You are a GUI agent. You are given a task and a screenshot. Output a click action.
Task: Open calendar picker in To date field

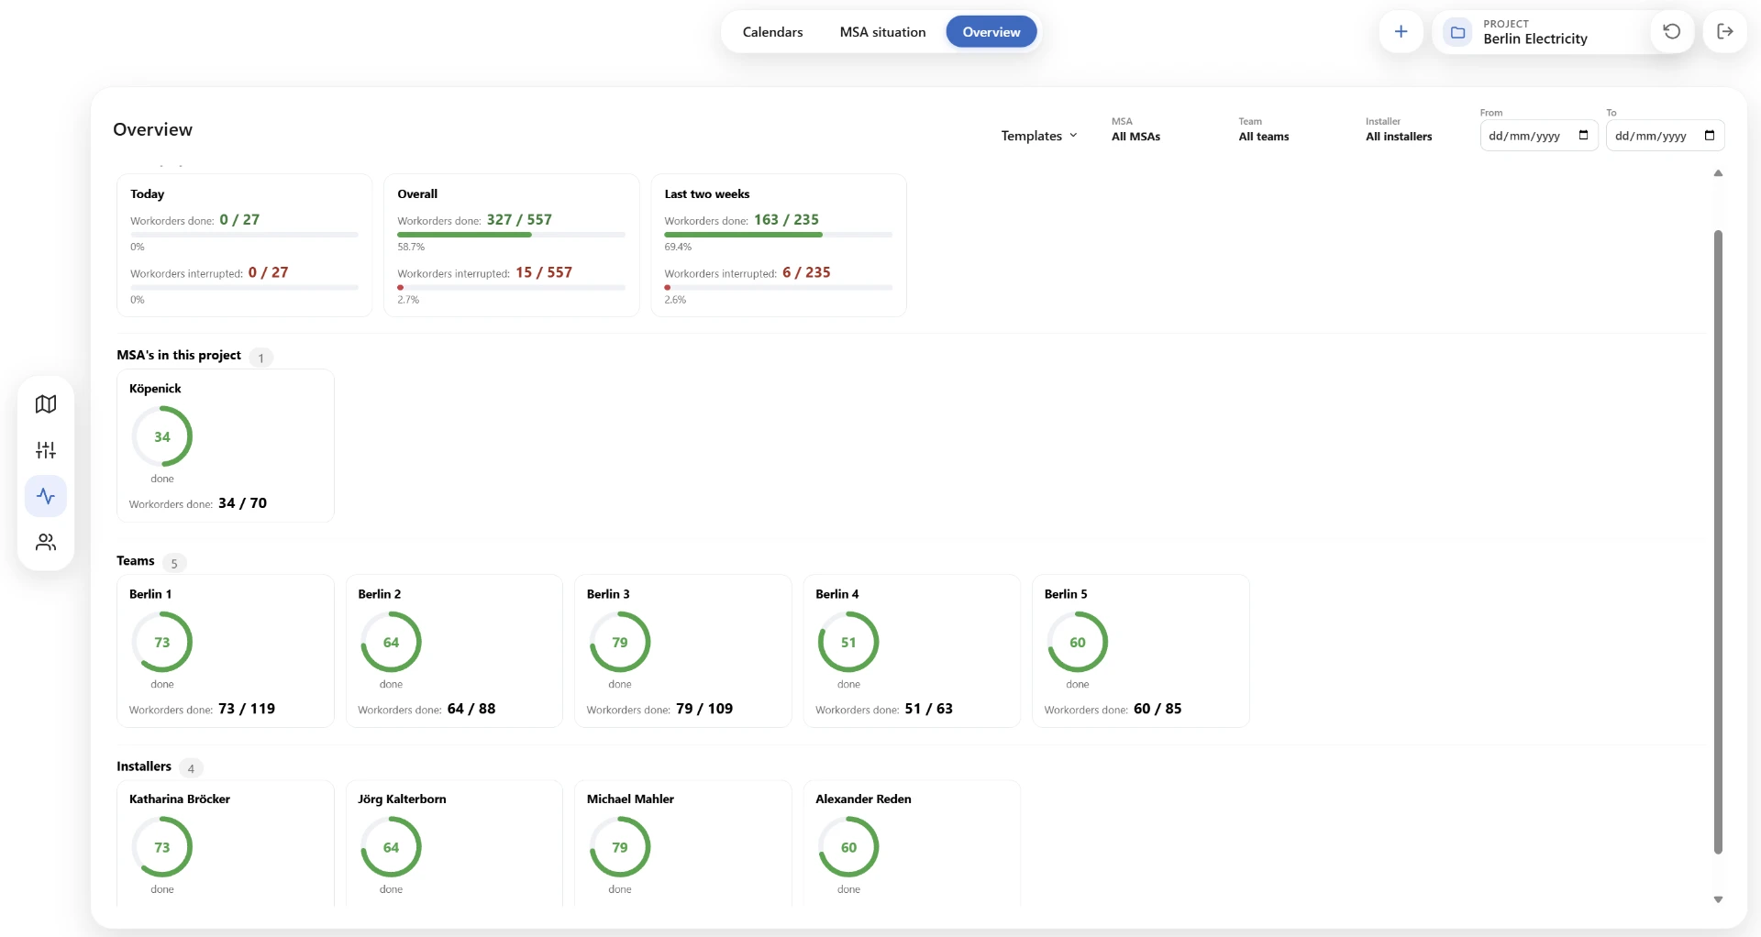(x=1710, y=136)
